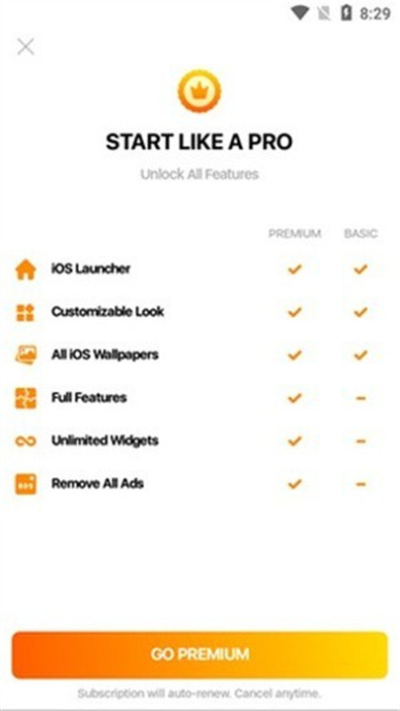Tap the GO PREMIUM button

200,655
